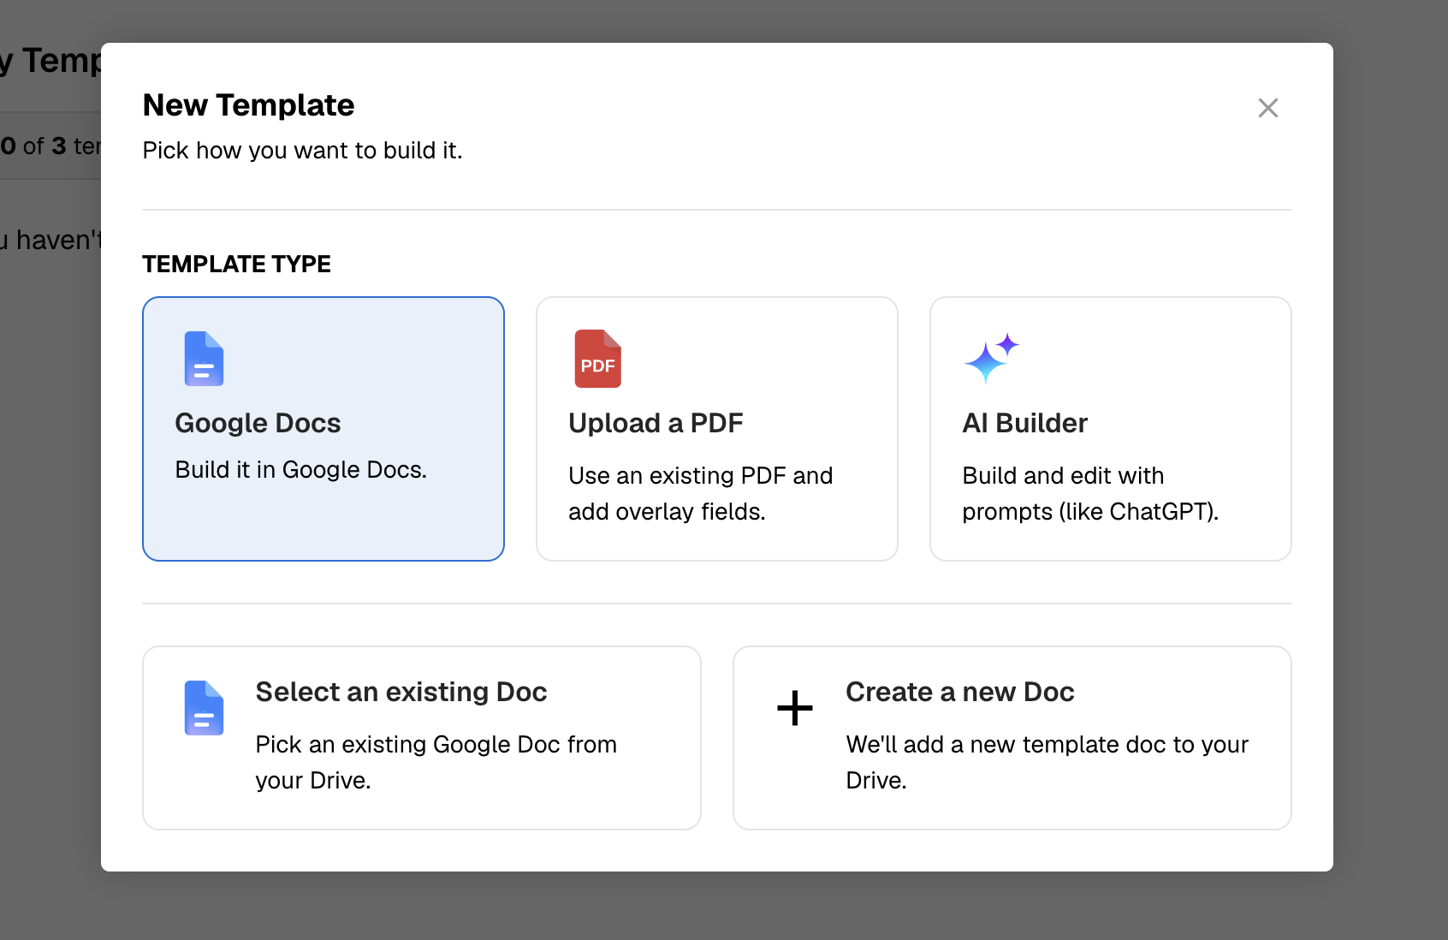Close the New Template dialog
Screen dimensions: 1448x940
pos(1267,108)
